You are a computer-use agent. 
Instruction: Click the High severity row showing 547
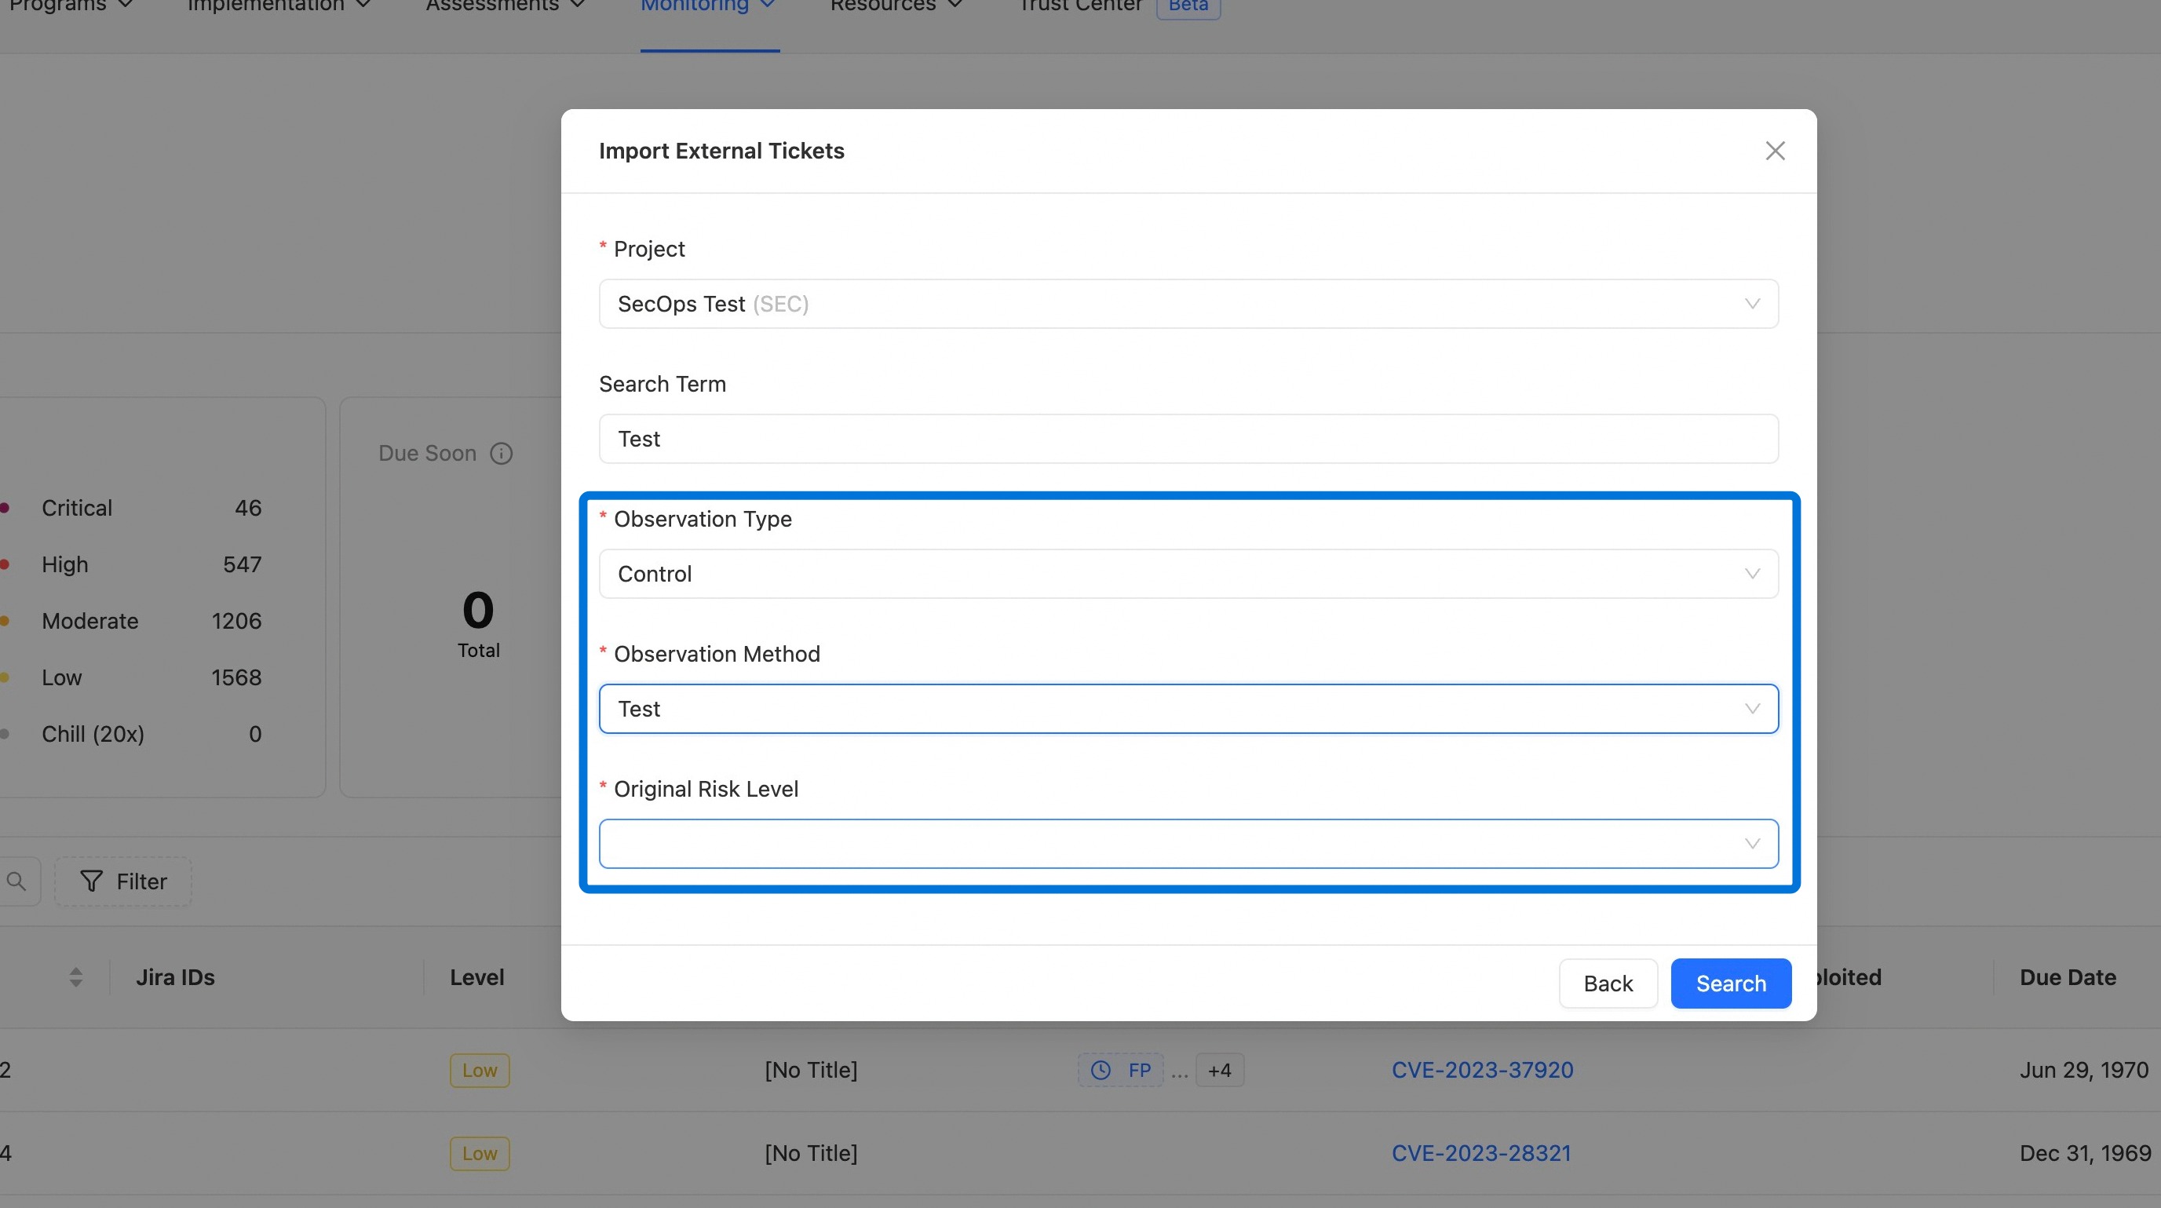[132, 564]
